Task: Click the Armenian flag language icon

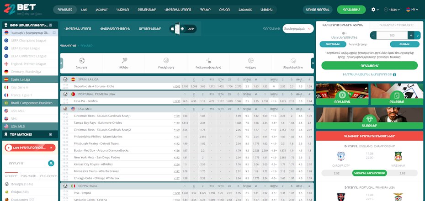Action: click(408, 10)
